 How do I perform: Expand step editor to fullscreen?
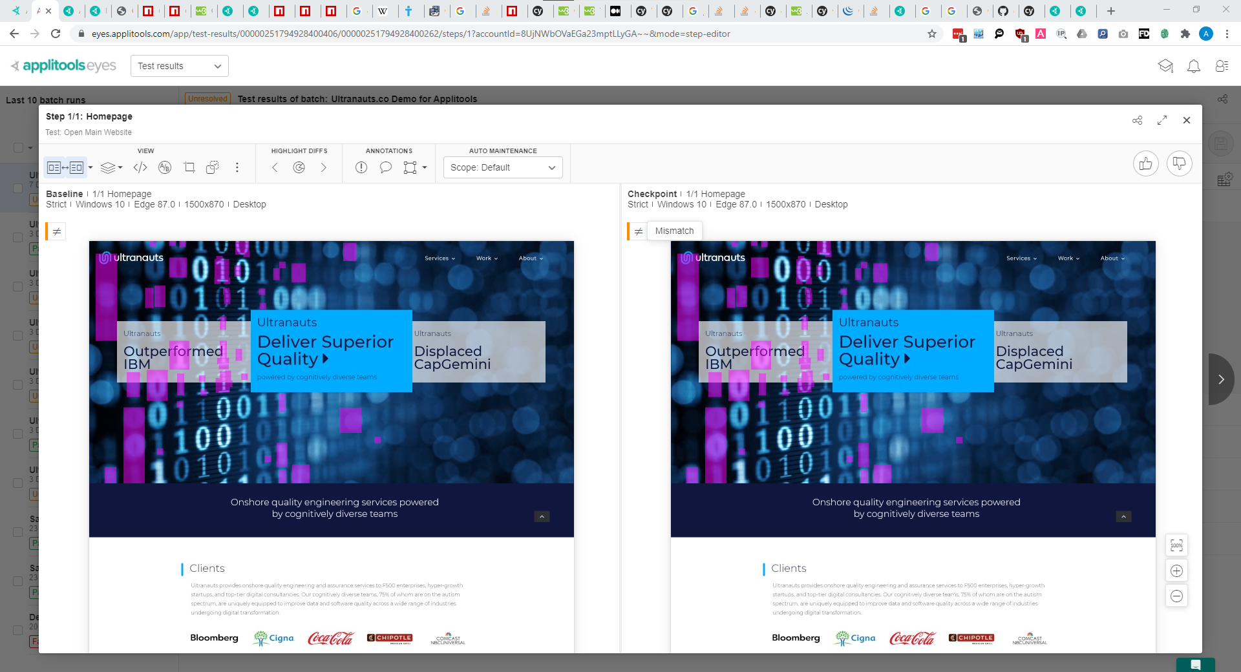coord(1162,120)
